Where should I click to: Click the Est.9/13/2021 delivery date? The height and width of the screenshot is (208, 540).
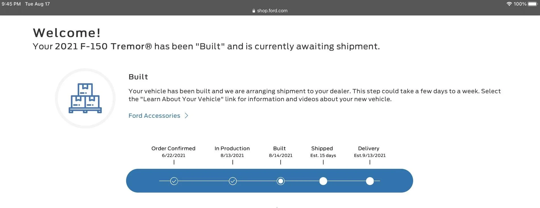click(x=370, y=156)
